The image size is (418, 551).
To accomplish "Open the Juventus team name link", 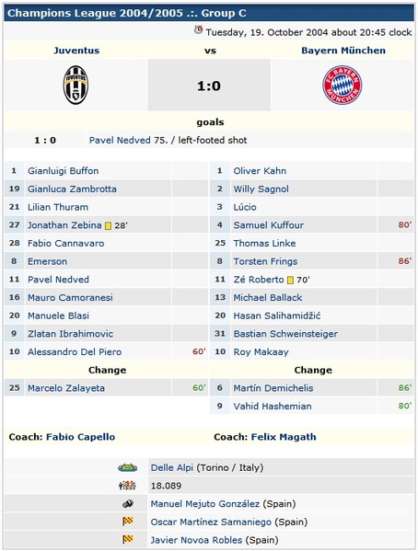I will coord(76,51).
